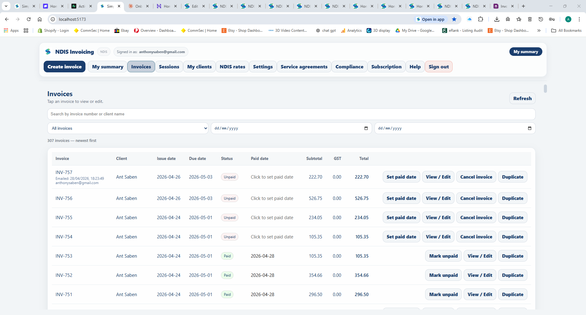Image resolution: width=586 pixels, height=315 pixels.
Task: Click the trash can toolbar icon
Action: click(530, 19)
